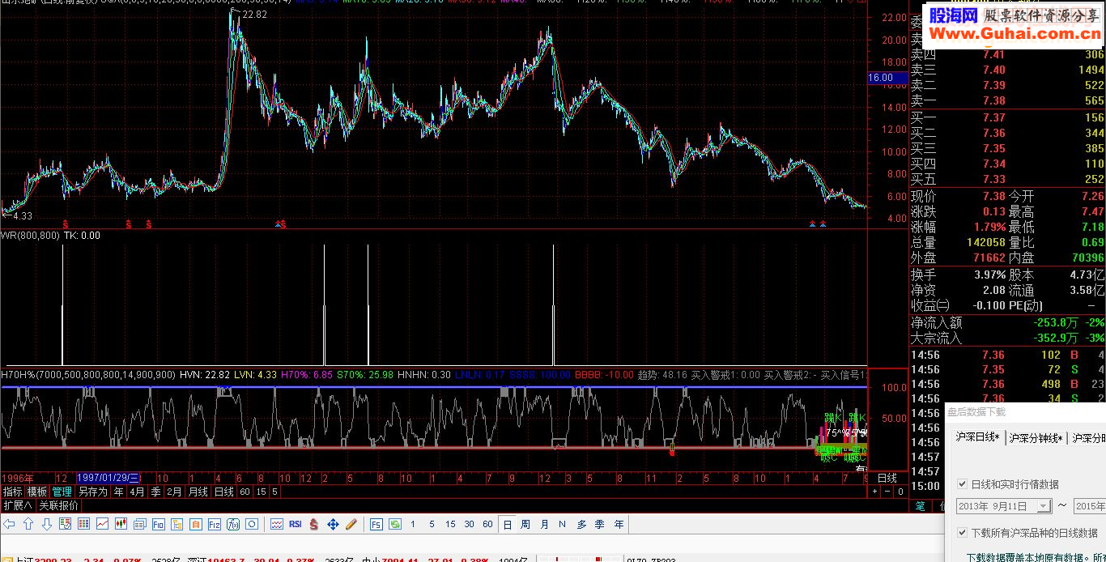Select the N custom period in toolbar

(x=562, y=524)
